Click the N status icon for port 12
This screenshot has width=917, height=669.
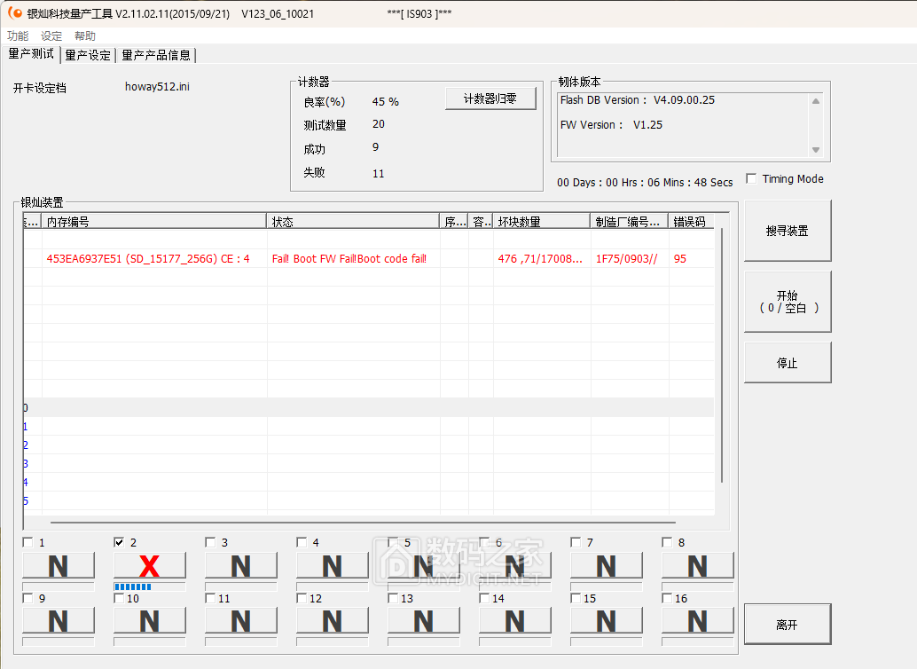pyautogui.click(x=332, y=621)
